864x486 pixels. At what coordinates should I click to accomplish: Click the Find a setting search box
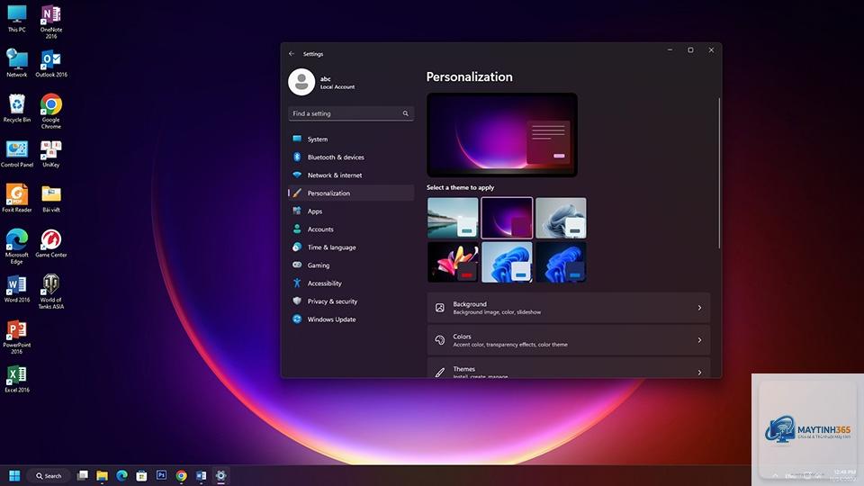pos(350,113)
